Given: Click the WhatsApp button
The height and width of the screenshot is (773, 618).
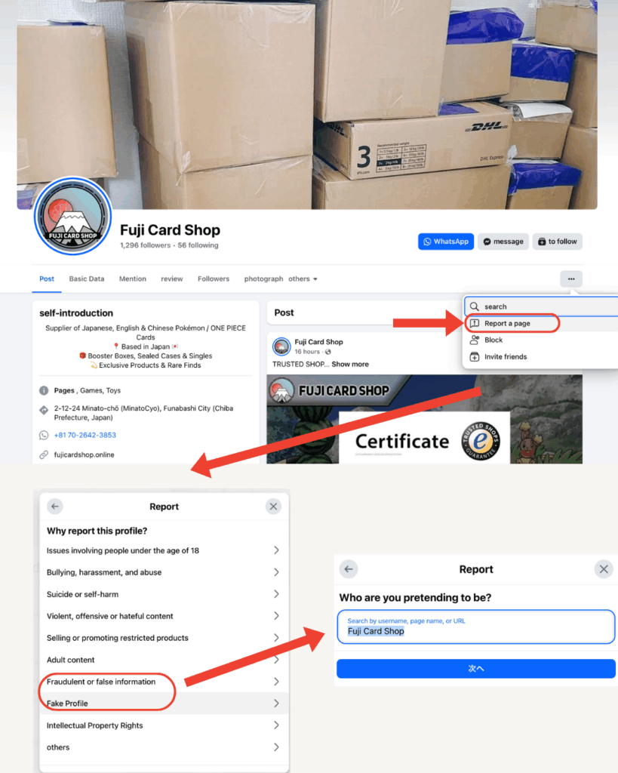Looking at the screenshot, I should coord(446,242).
